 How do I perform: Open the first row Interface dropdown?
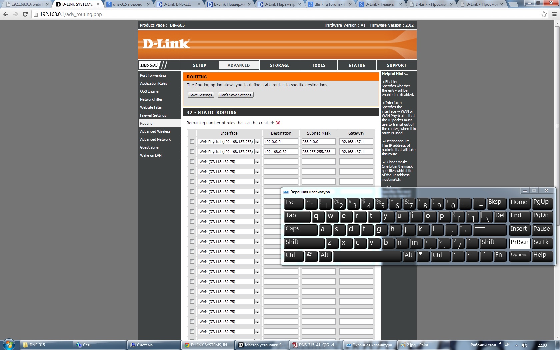tap(257, 142)
